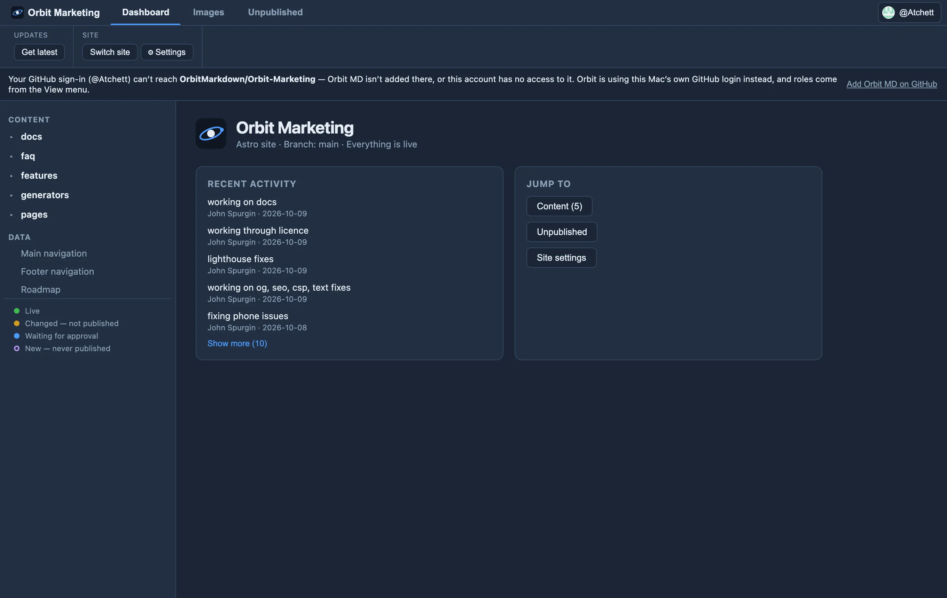Click the bold OrbitMarkdown/Orbit-Marketing repository name
The height and width of the screenshot is (598, 947).
click(247, 79)
